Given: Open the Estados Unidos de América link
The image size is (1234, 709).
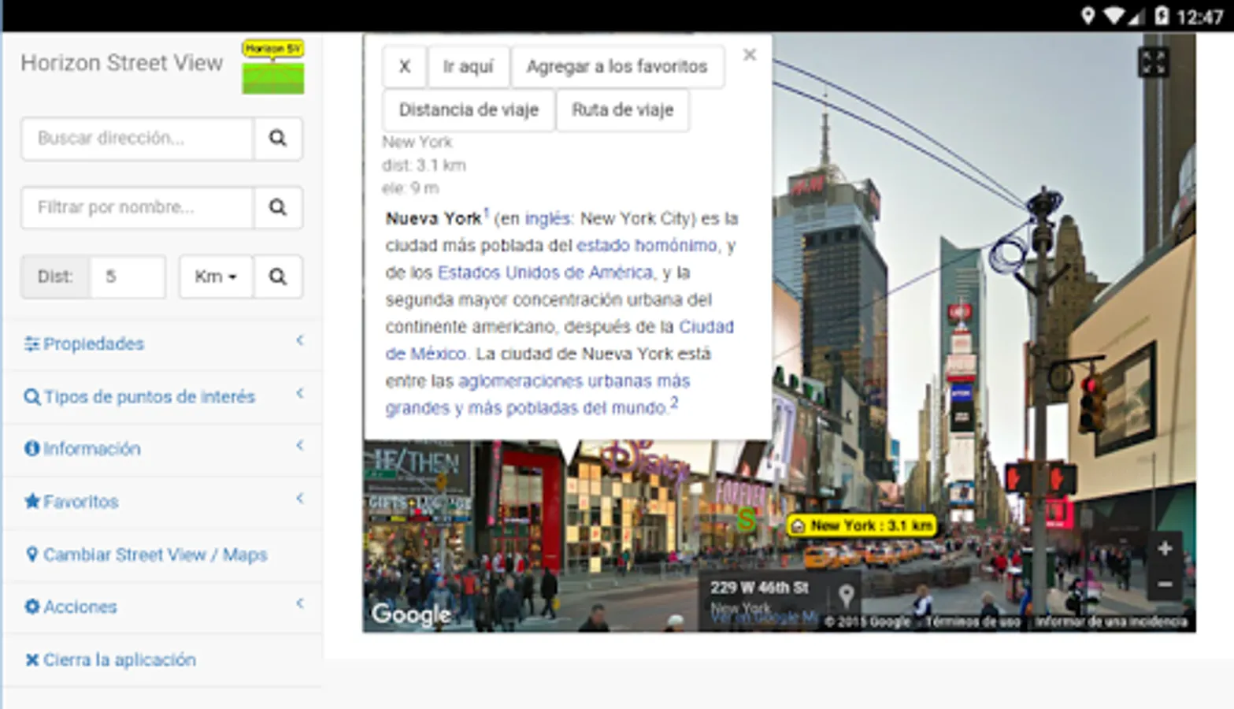Looking at the screenshot, I should point(546,273).
